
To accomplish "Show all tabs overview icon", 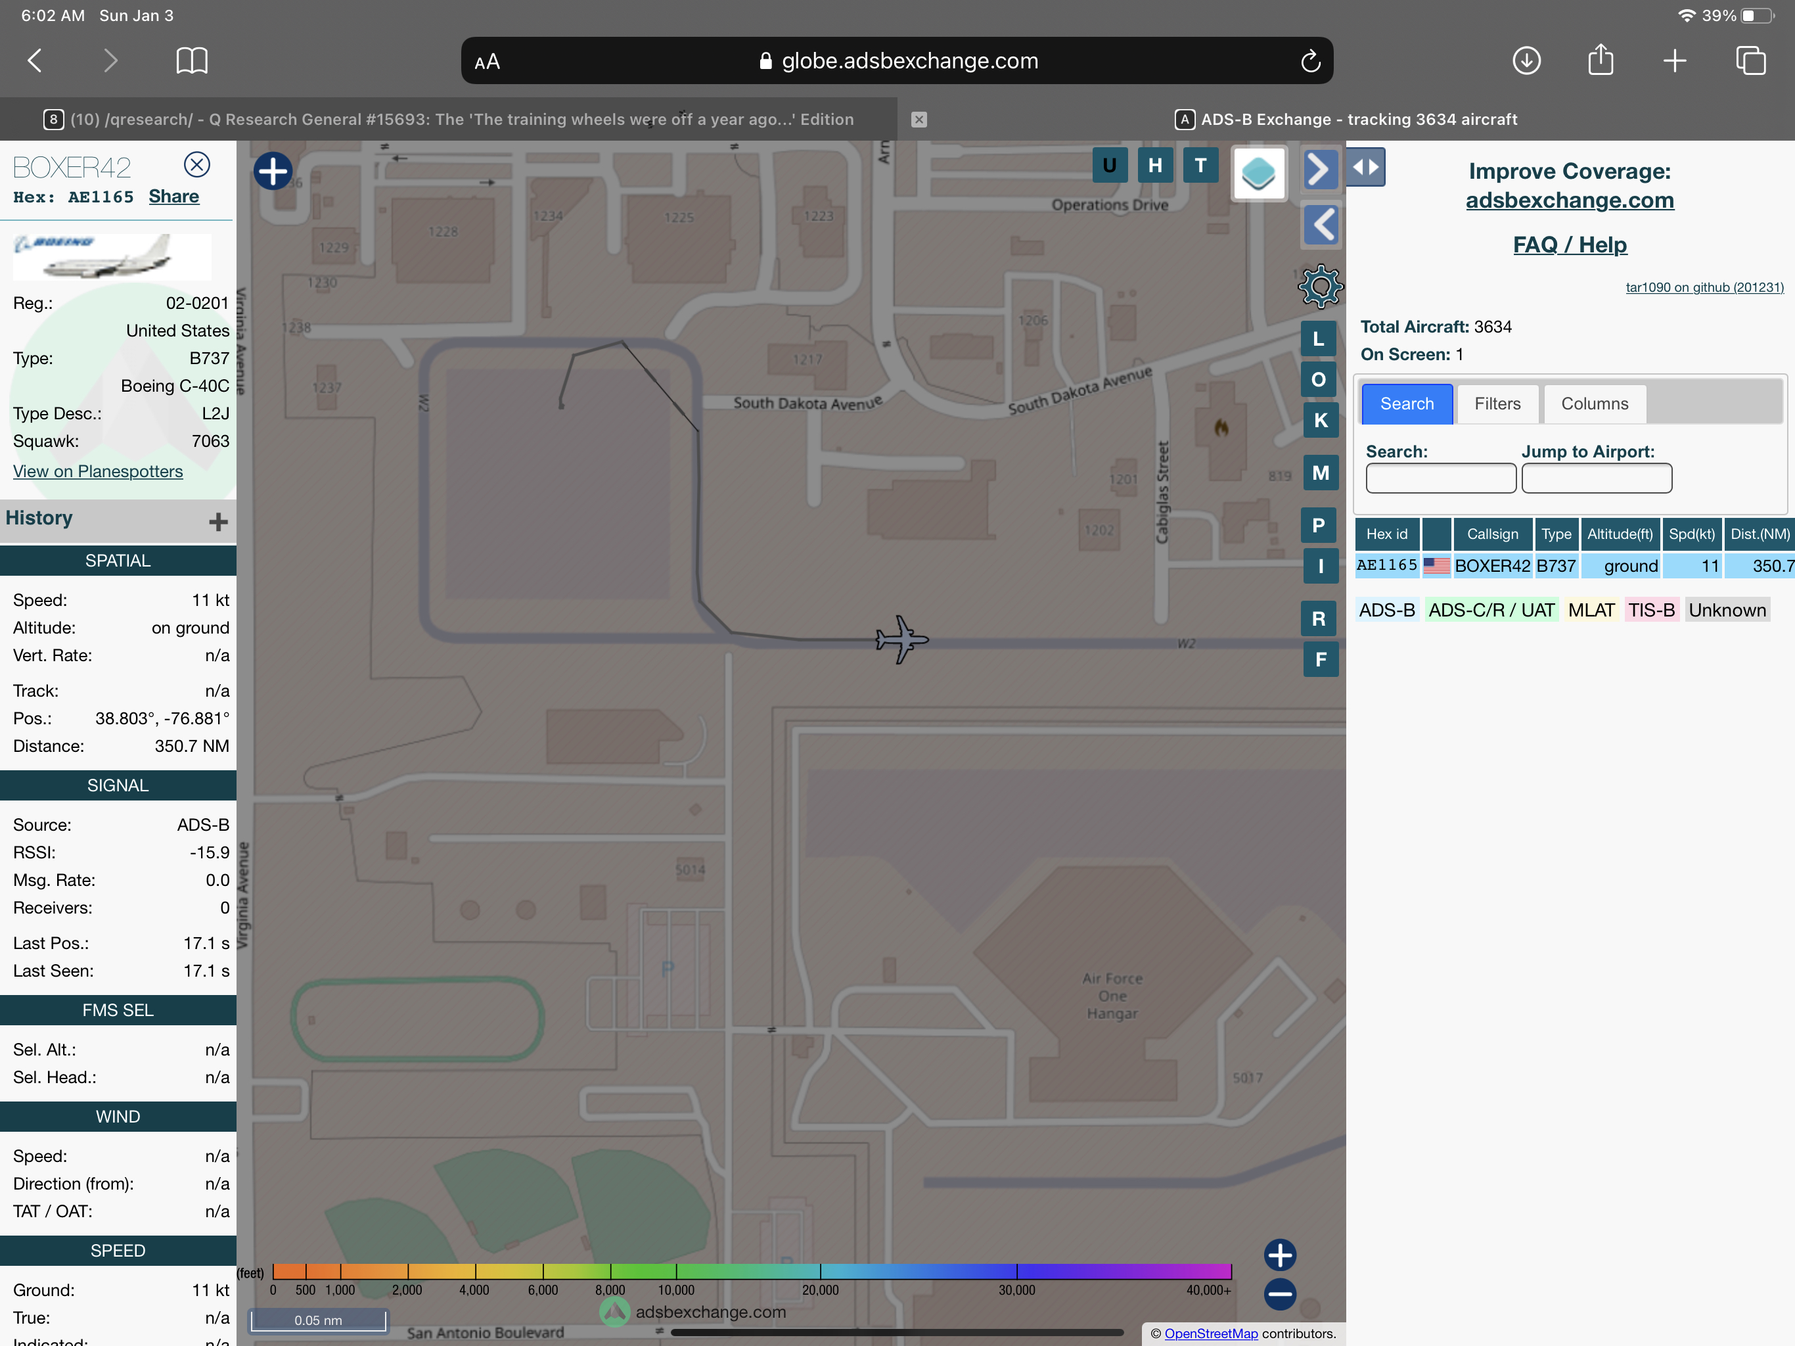I will (x=1750, y=61).
